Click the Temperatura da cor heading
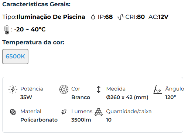This screenshot has height=136, width=188. point(33,42)
